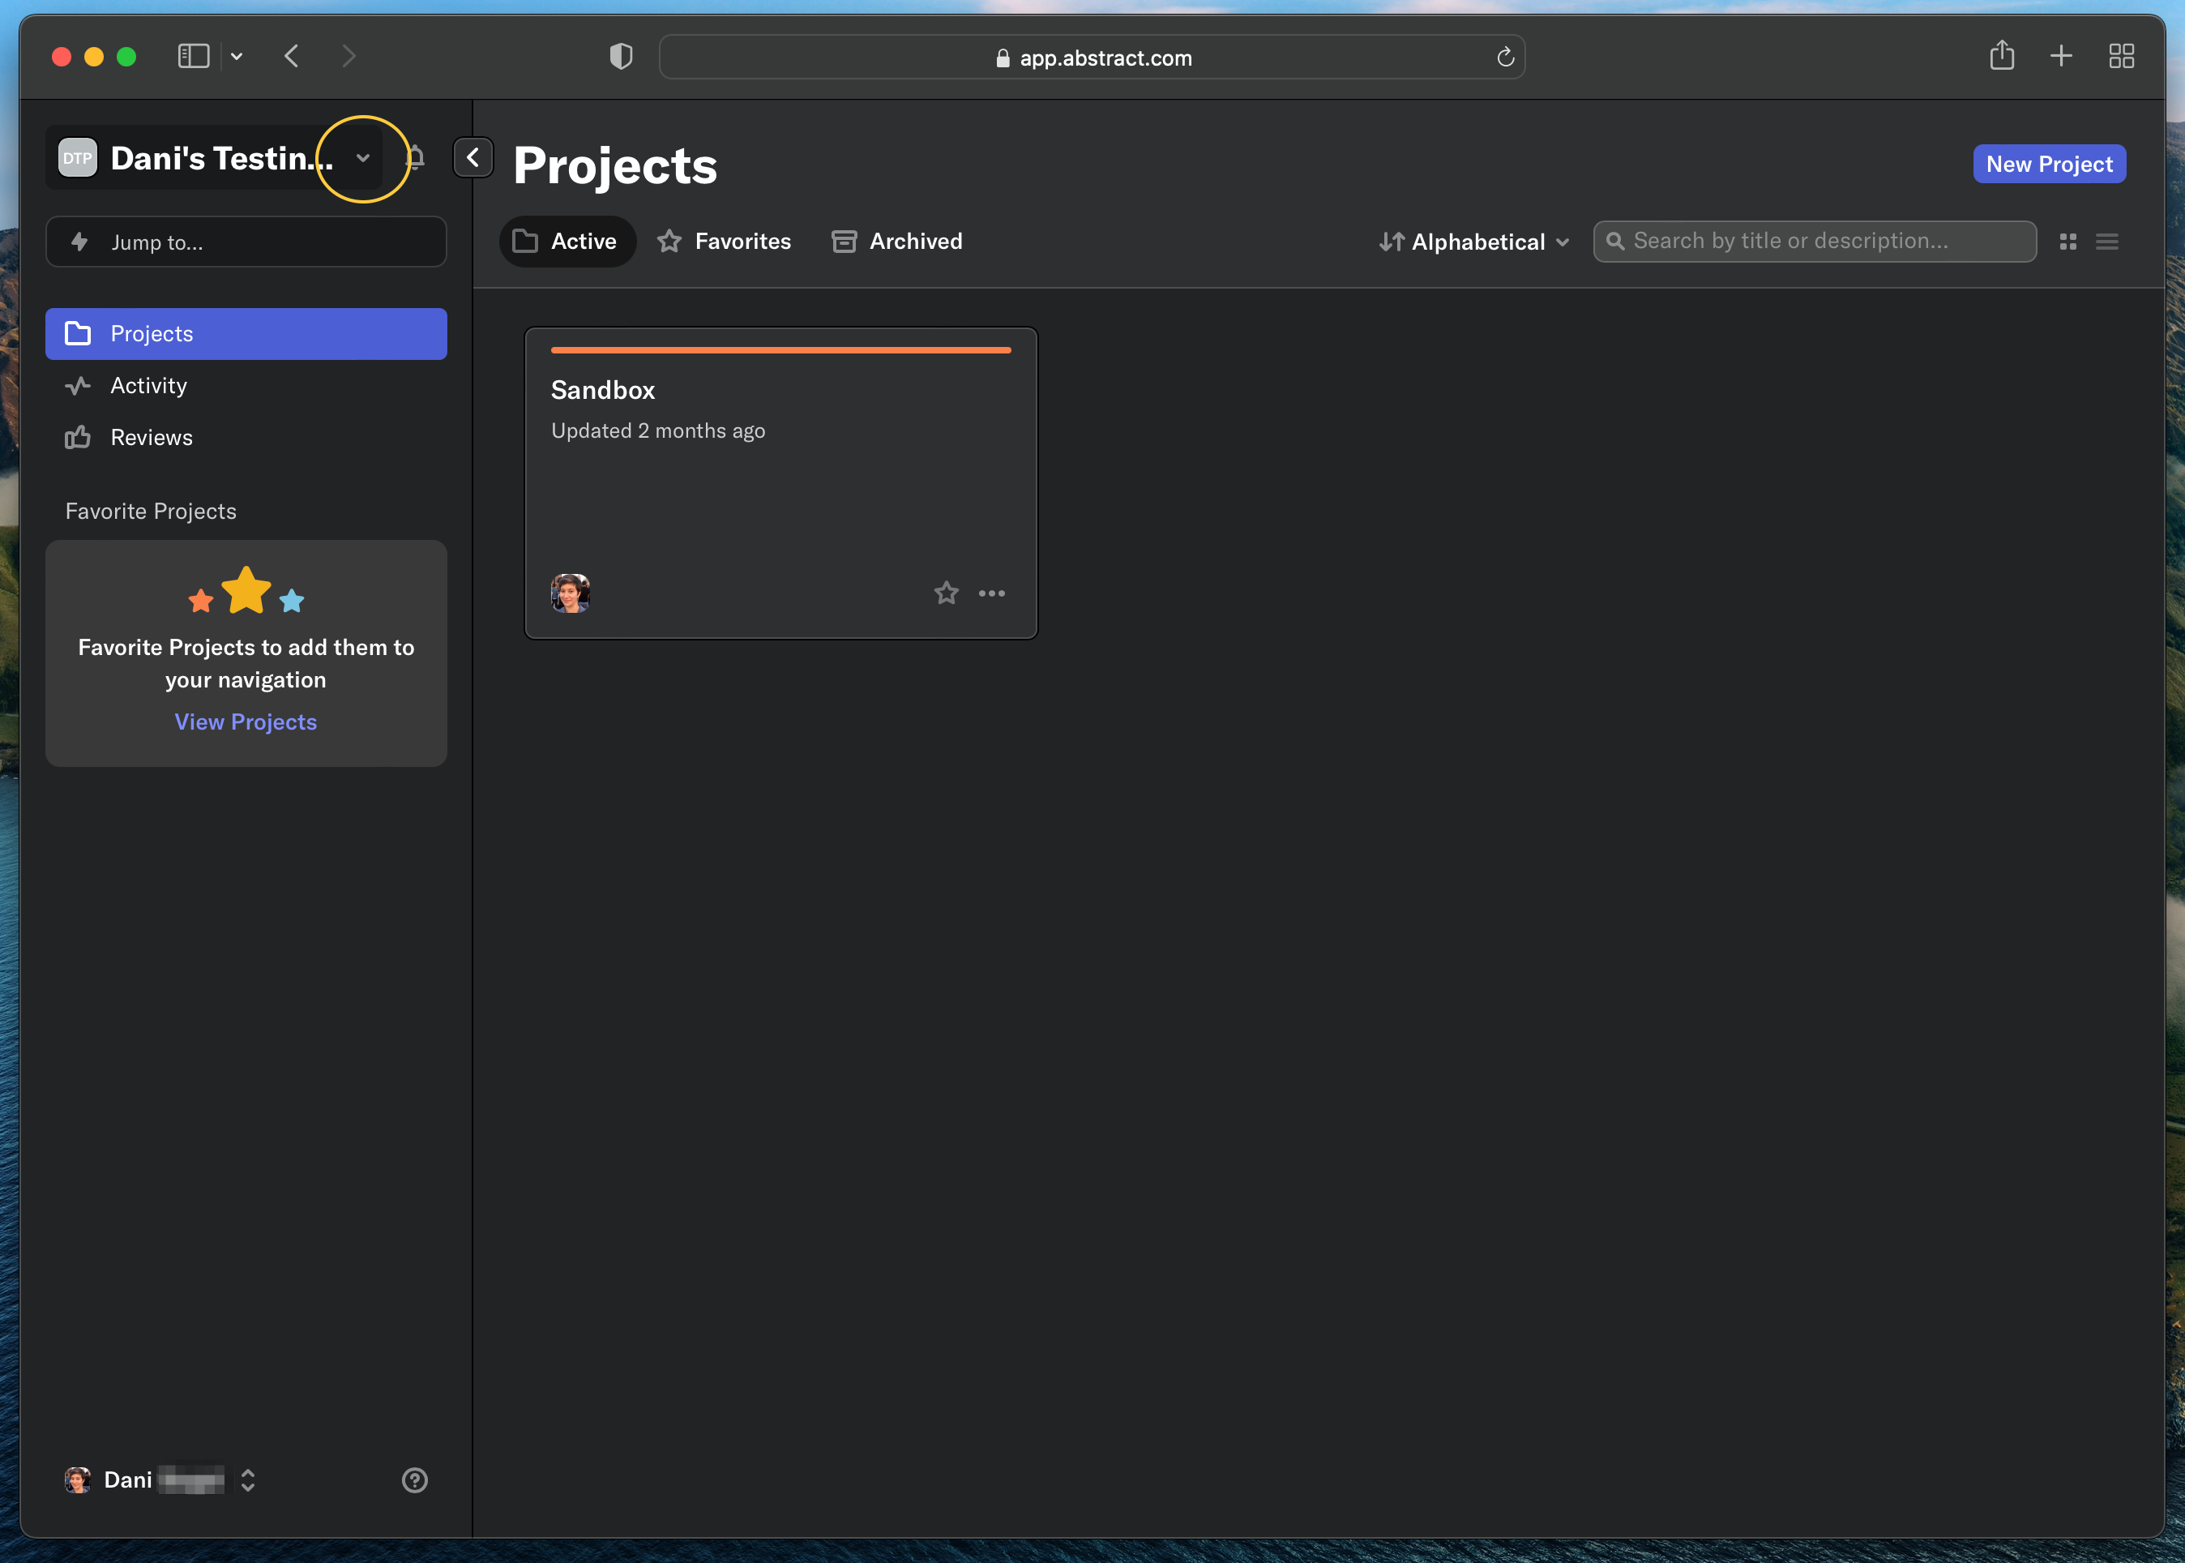Create a New Project
The image size is (2185, 1563).
2050,164
